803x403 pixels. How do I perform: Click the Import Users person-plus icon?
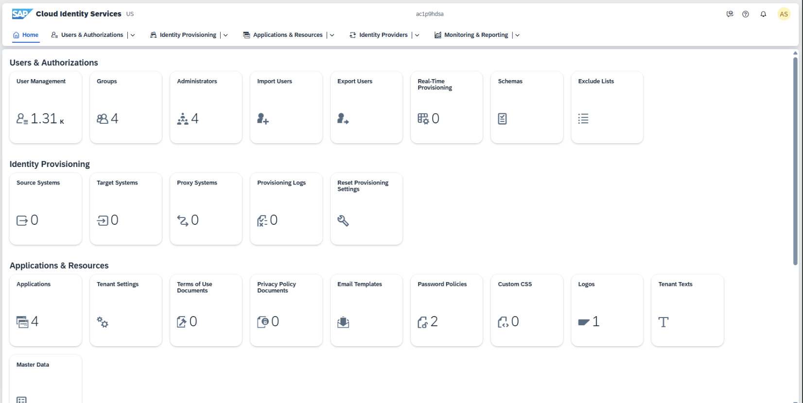[x=263, y=118]
